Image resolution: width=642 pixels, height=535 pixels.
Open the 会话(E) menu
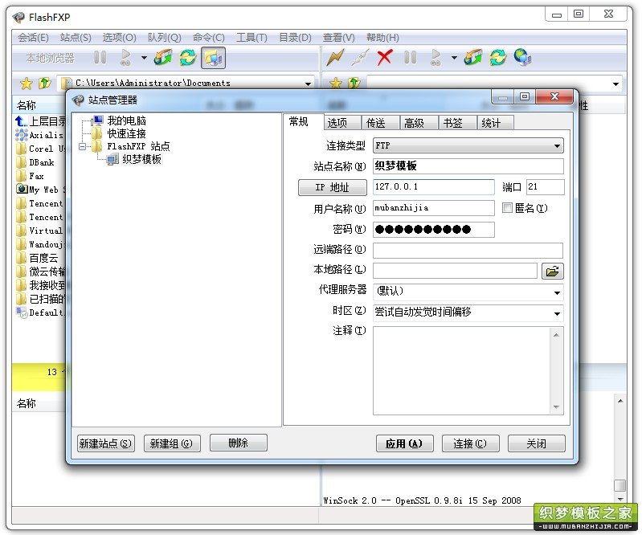click(33, 38)
